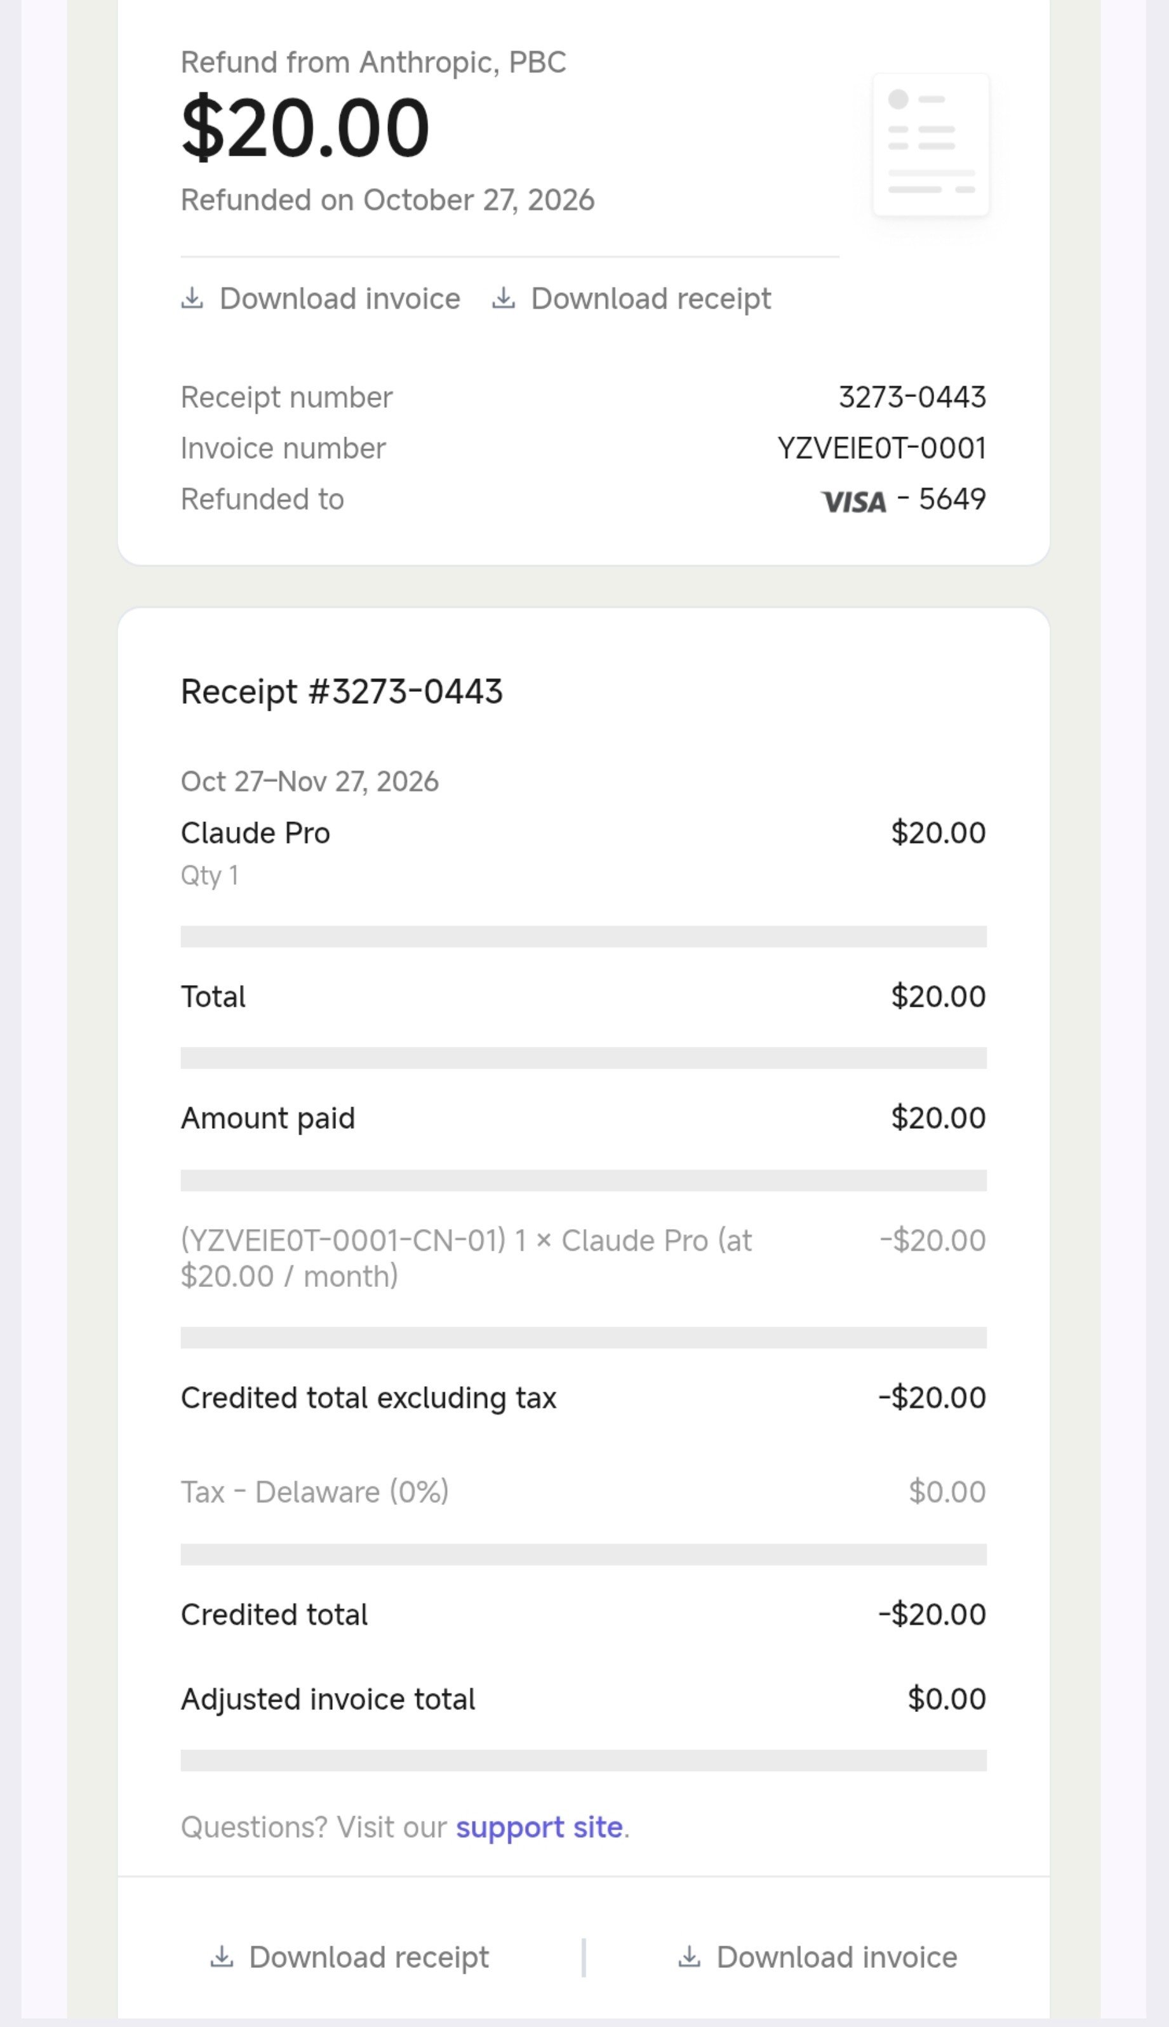Screen dimensions: 1169x2027
Task: Click the YZVEIE0T-0001-CN-01 credit note line
Action: pos(467,1258)
